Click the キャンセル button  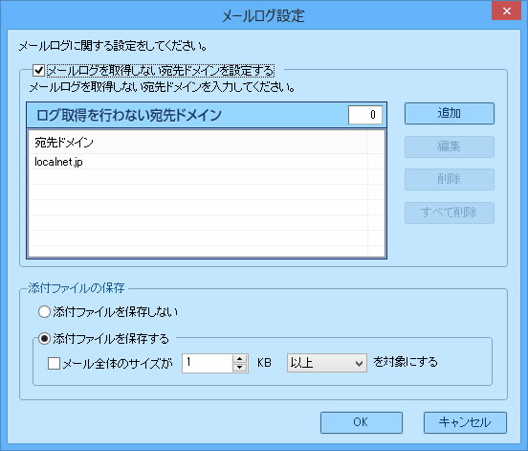[465, 422]
